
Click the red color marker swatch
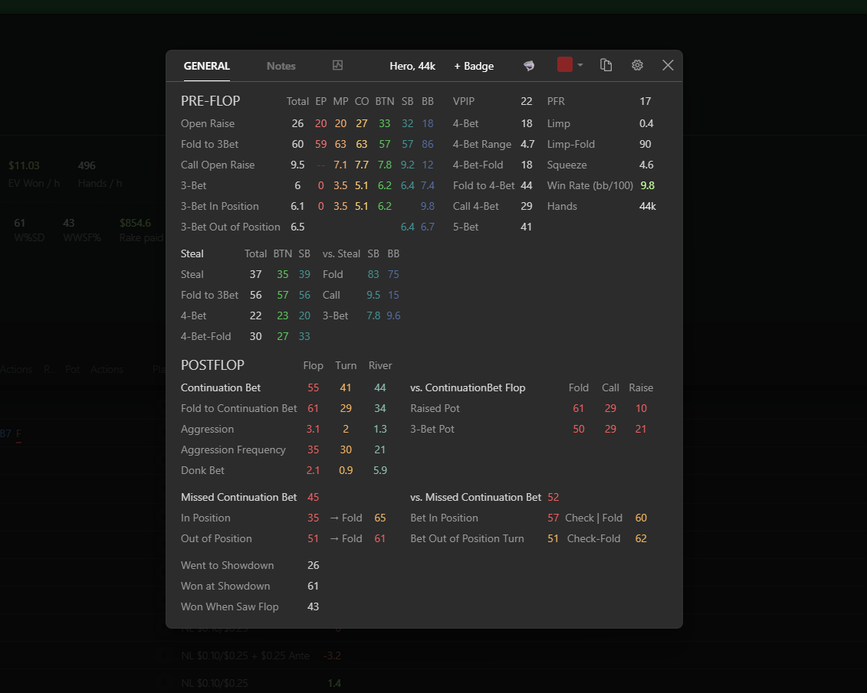coord(564,64)
